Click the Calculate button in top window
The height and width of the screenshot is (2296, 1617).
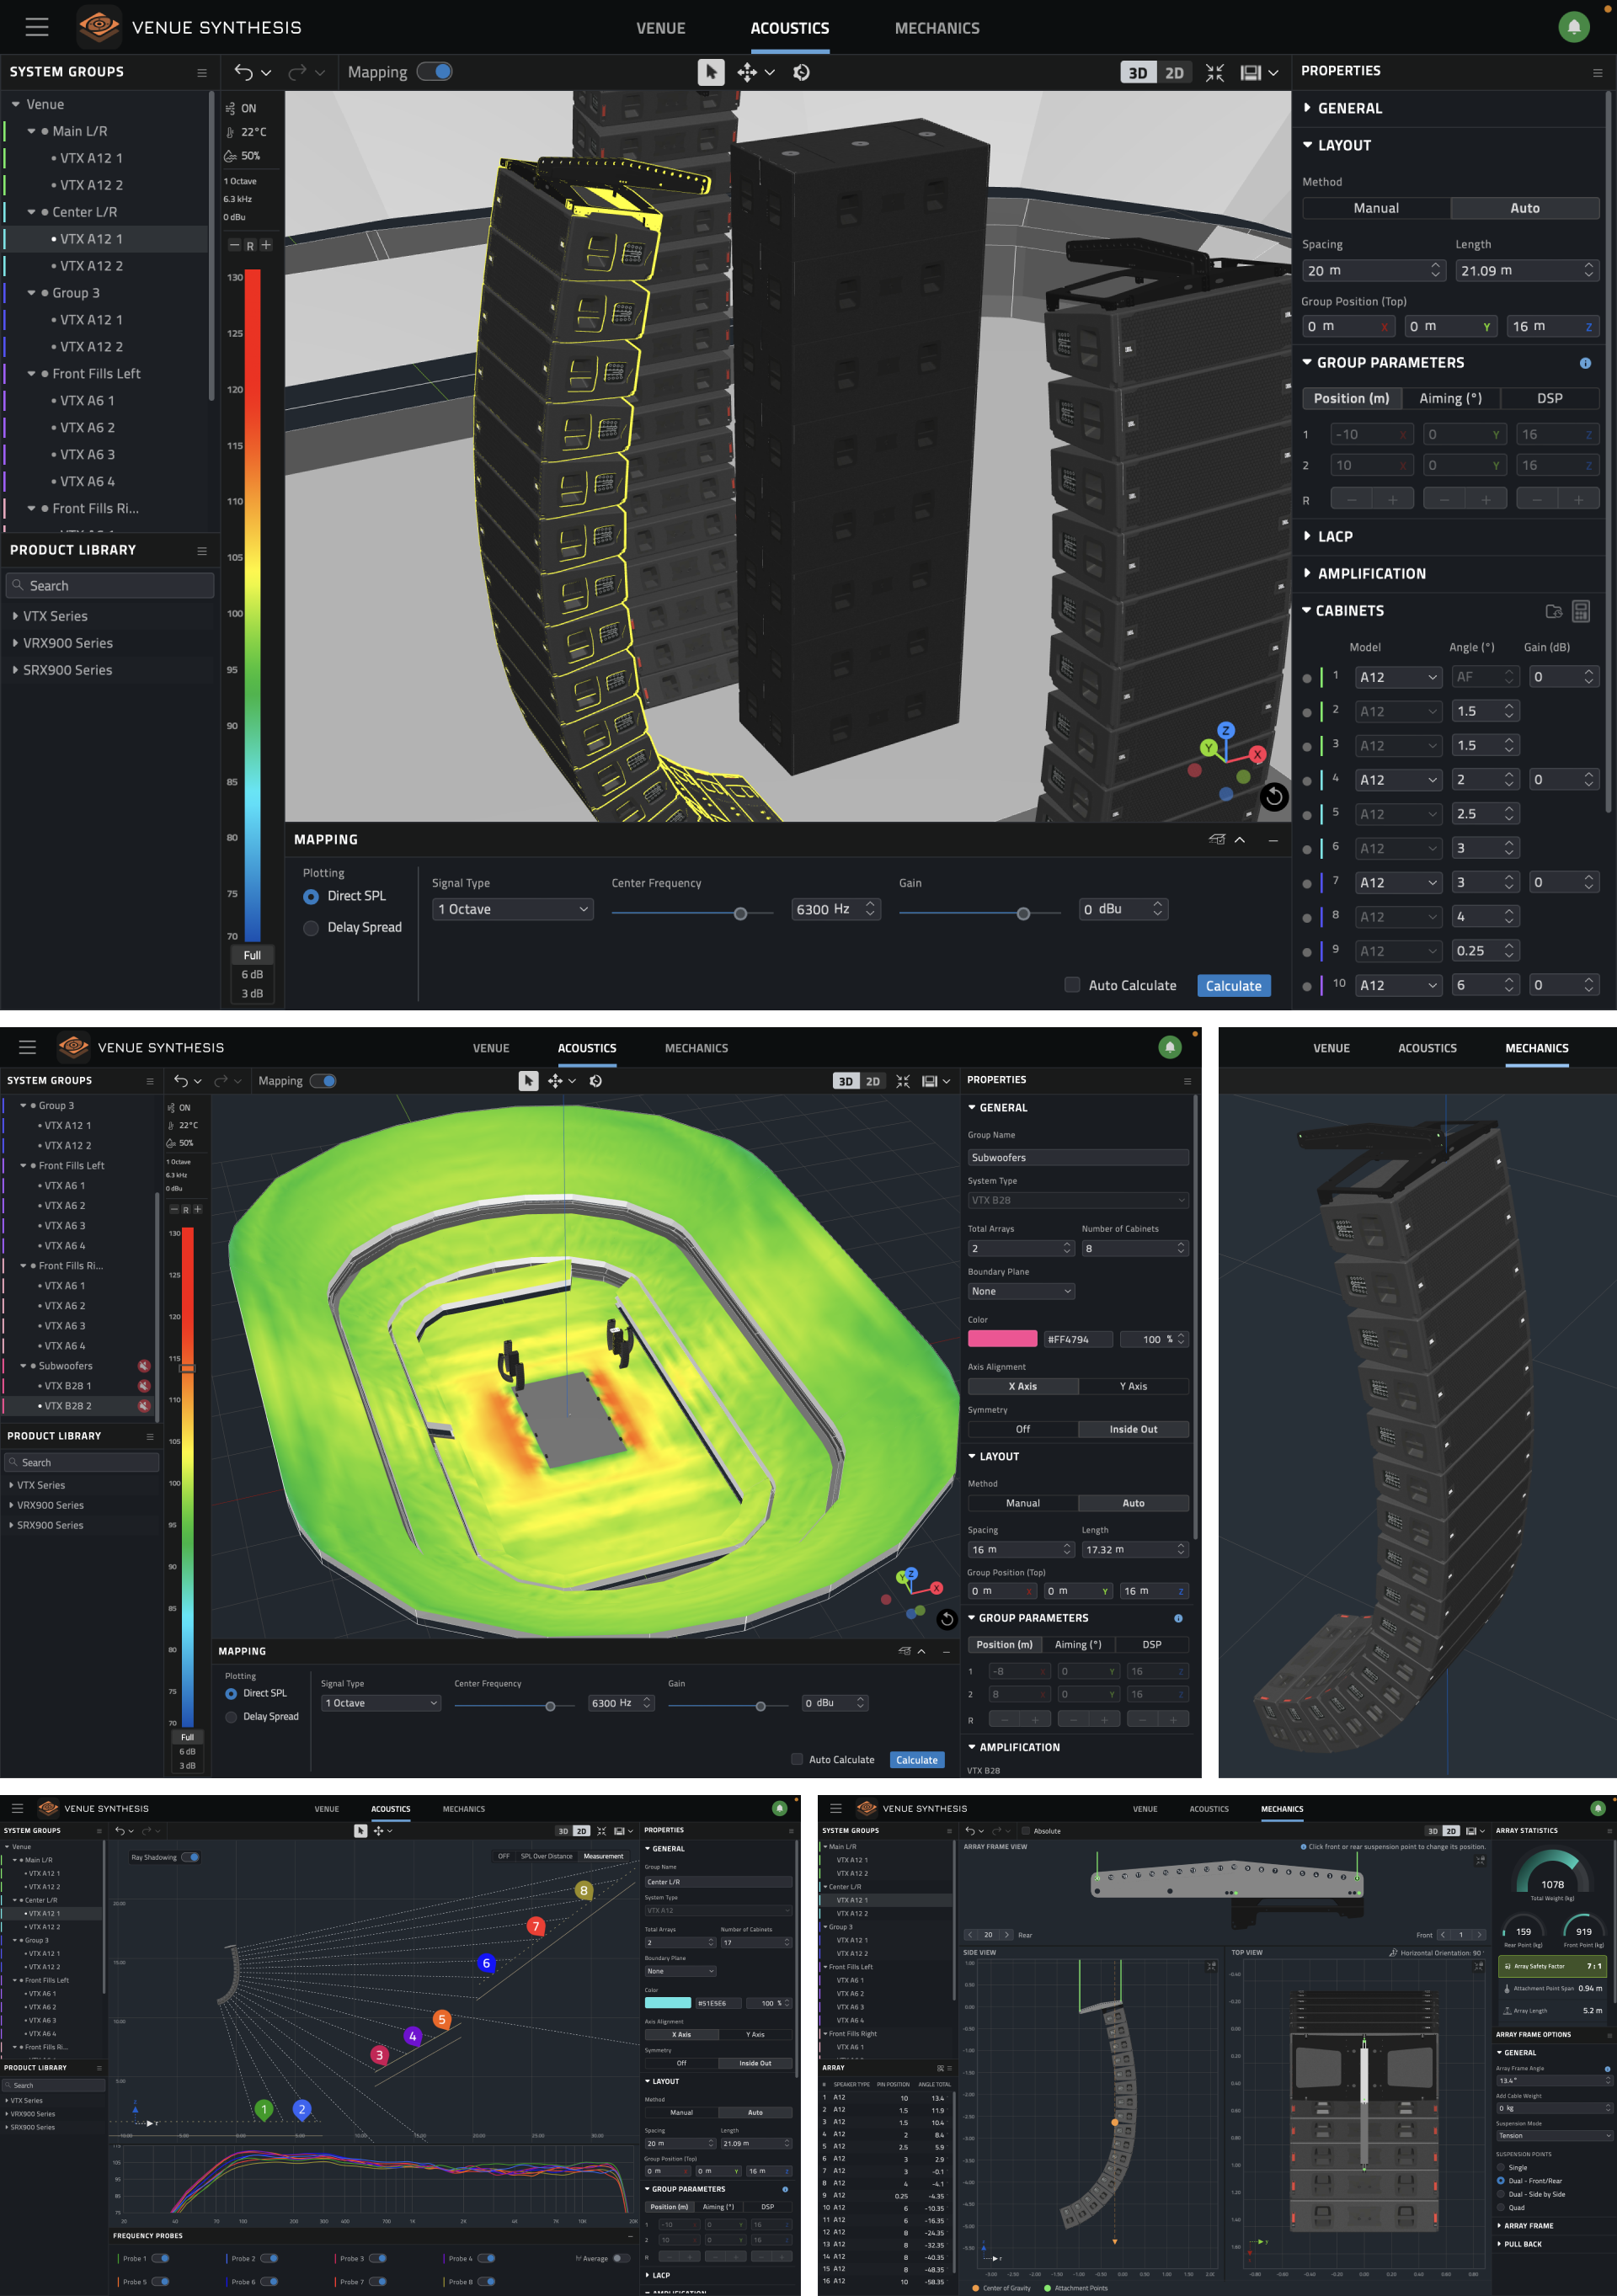1233,986
